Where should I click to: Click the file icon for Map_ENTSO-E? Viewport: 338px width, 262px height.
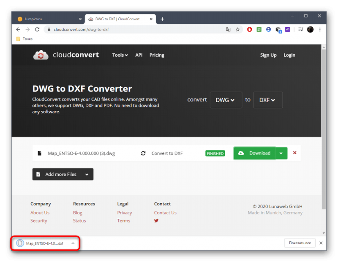pyautogui.click(x=39, y=153)
